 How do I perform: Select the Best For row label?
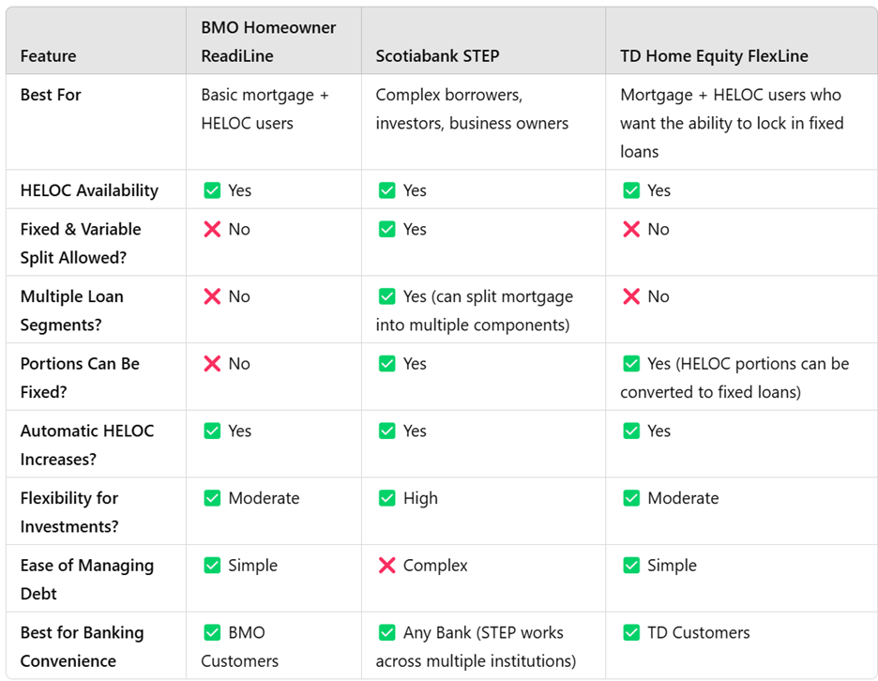pos(51,95)
